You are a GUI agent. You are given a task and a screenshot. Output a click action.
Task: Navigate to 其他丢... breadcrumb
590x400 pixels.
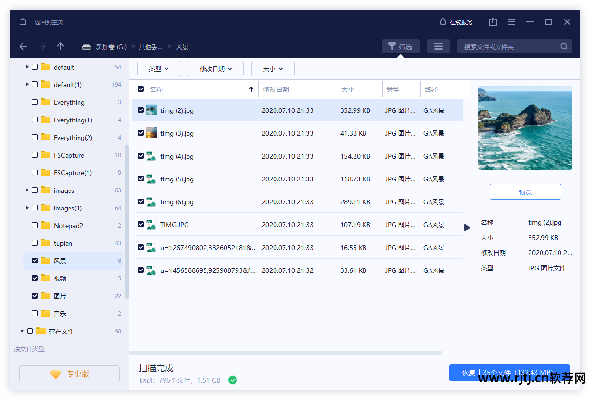(x=150, y=47)
